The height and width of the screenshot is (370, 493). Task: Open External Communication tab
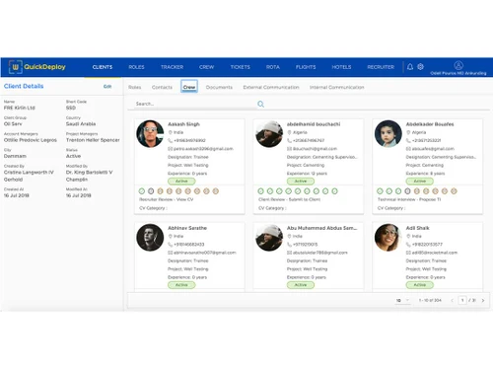click(x=271, y=87)
